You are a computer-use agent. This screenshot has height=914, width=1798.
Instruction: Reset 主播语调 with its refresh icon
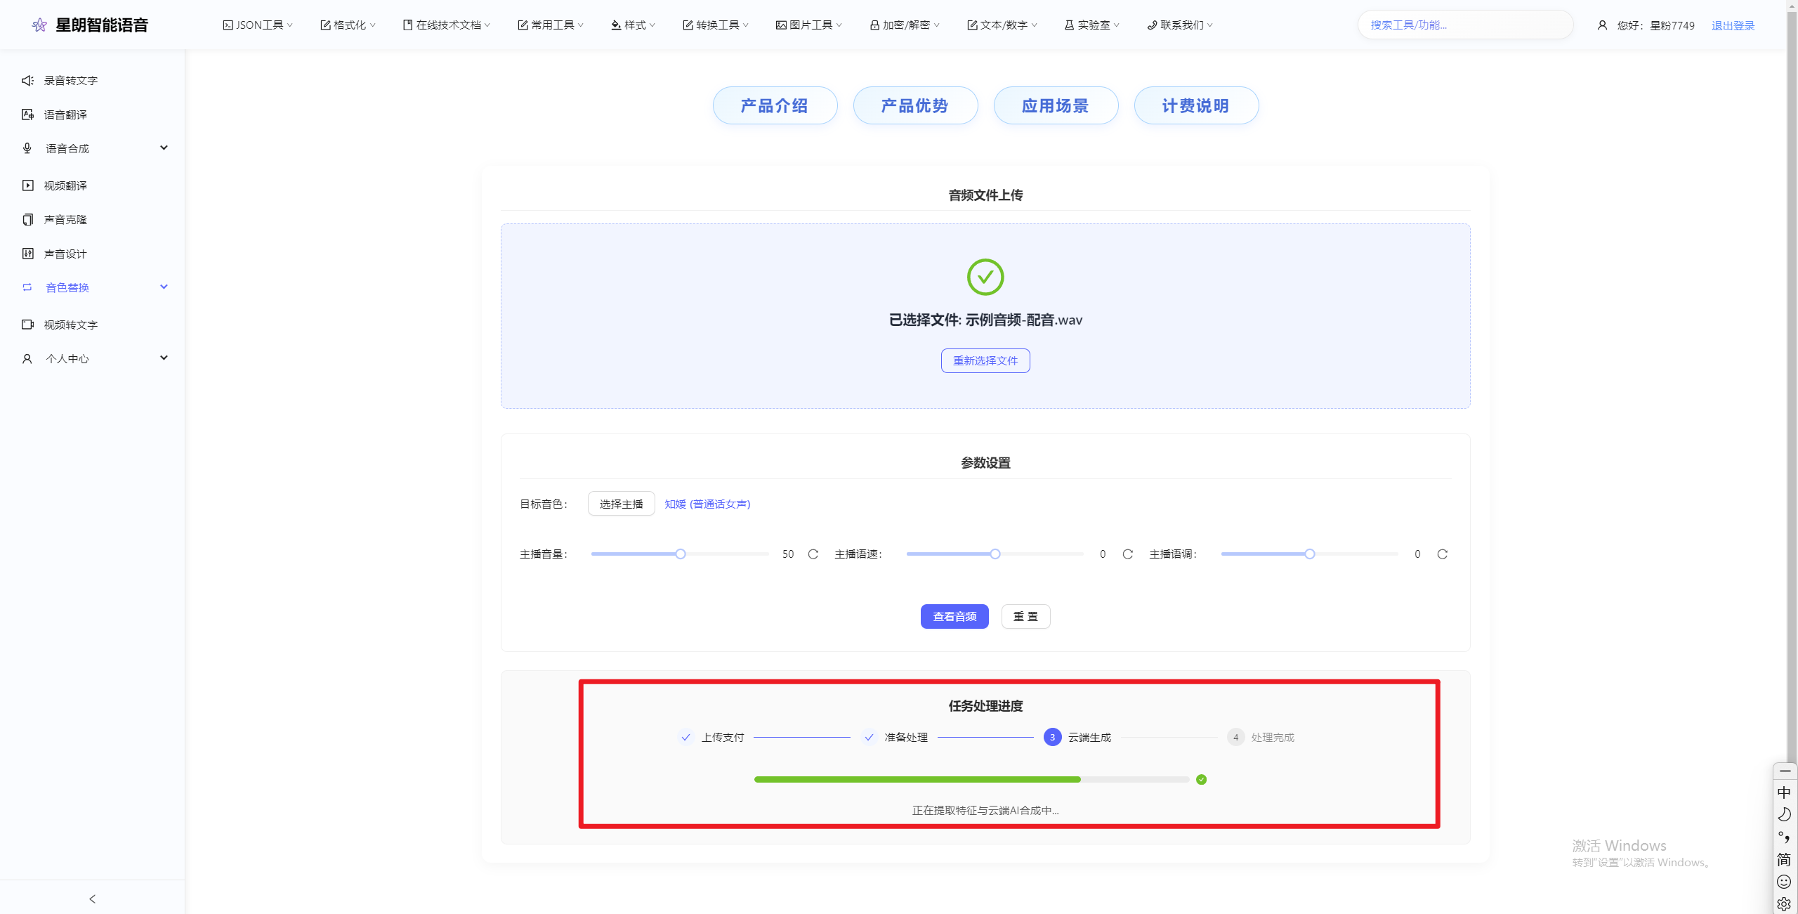tap(1443, 554)
